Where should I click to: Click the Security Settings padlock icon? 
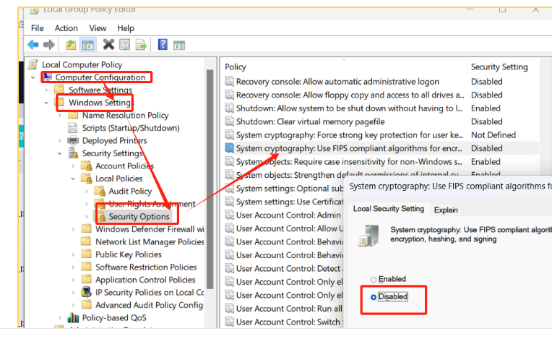(73, 153)
